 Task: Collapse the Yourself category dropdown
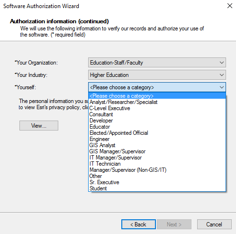coord(157,87)
